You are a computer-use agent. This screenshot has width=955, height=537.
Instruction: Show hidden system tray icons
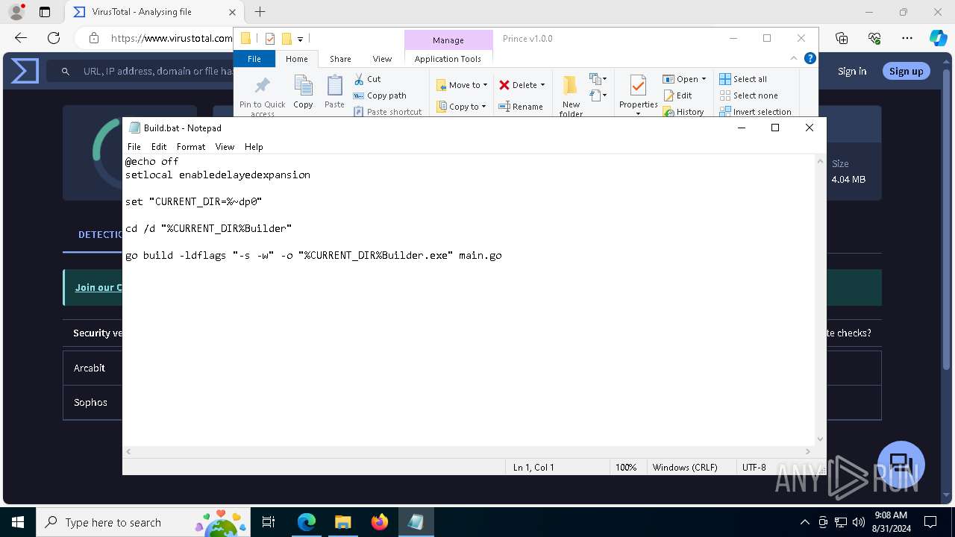pos(804,522)
